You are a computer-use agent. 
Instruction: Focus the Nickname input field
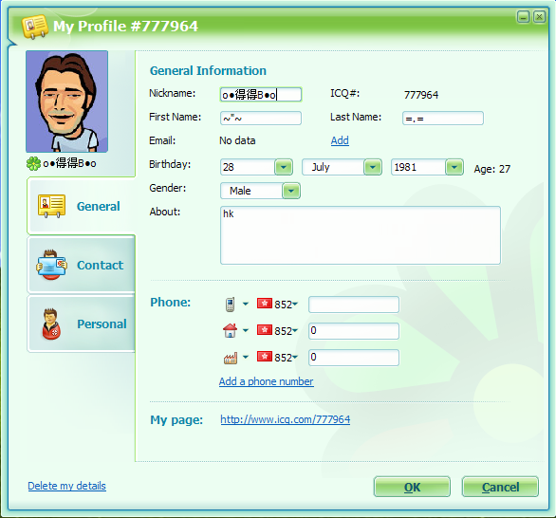(x=261, y=95)
